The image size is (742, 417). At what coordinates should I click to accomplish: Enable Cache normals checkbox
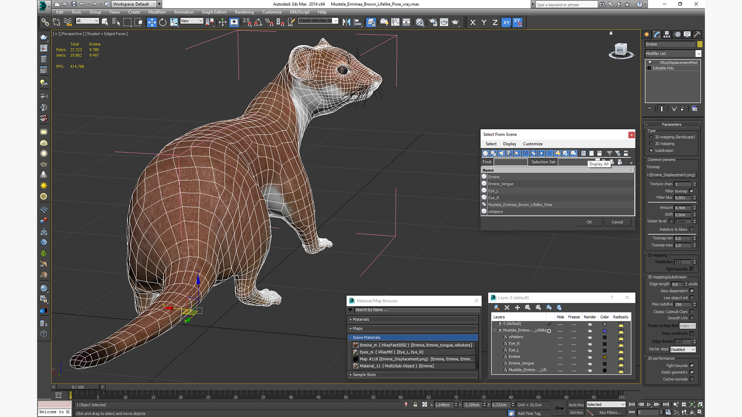click(x=691, y=379)
